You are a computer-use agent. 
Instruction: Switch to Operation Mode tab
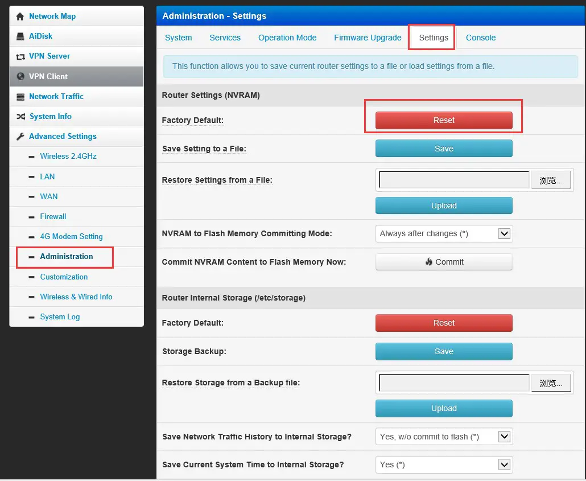pyautogui.click(x=287, y=38)
